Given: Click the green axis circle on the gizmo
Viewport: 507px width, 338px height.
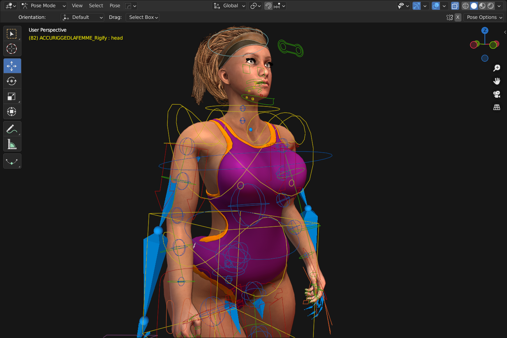Looking at the screenshot, I should 493,45.
